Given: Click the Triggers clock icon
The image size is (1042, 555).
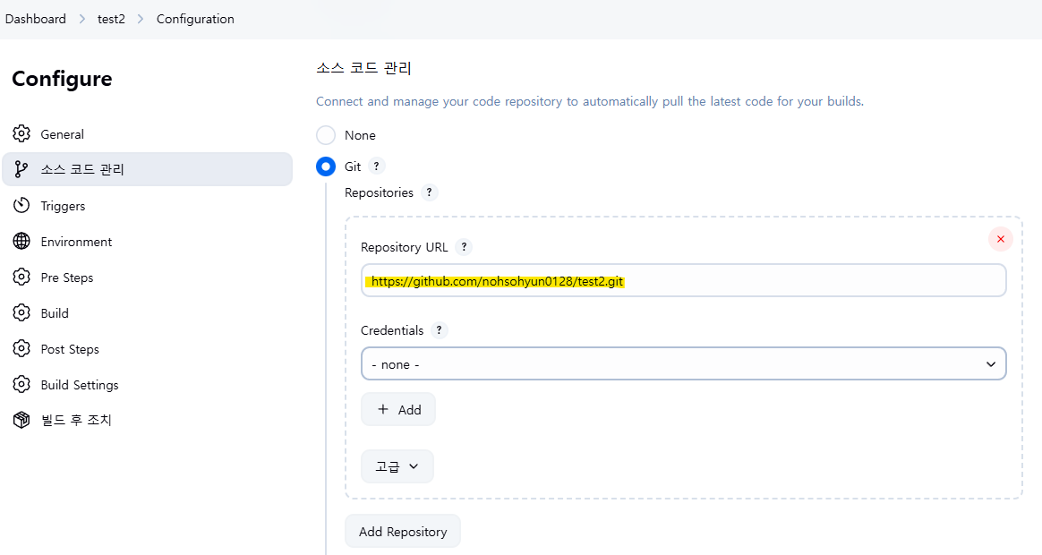Looking at the screenshot, I should [21, 206].
